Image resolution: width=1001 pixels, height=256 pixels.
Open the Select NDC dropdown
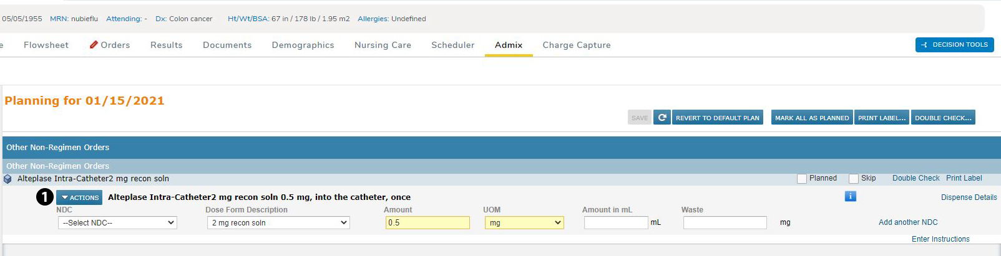click(117, 222)
